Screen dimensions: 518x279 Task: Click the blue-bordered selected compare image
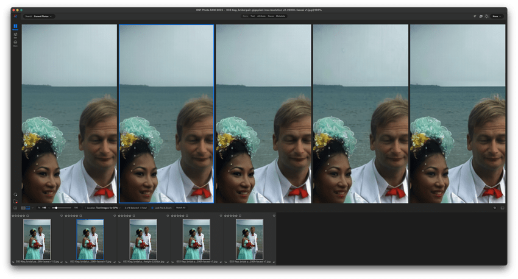(166, 113)
